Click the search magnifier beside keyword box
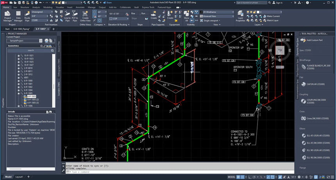The image size is (336, 180). pyautogui.click(x=269, y=3)
